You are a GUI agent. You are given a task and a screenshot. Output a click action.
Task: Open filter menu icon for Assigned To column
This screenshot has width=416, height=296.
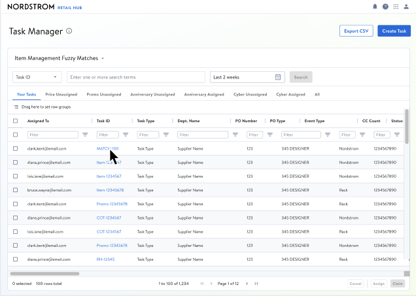[x=85, y=135]
